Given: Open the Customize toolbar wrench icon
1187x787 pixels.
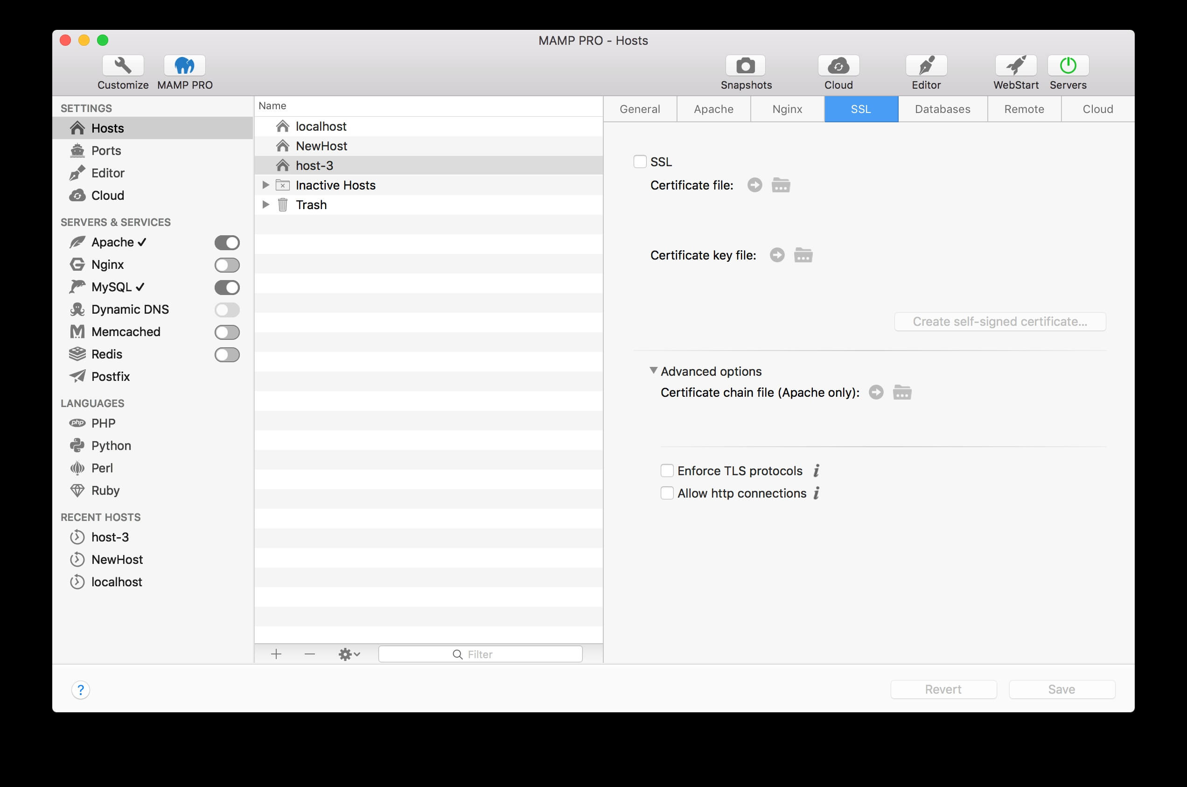Looking at the screenshot, I should tap(123, 65).
